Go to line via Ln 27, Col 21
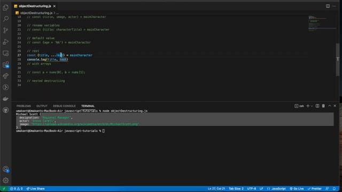 [x=216, y=189]
